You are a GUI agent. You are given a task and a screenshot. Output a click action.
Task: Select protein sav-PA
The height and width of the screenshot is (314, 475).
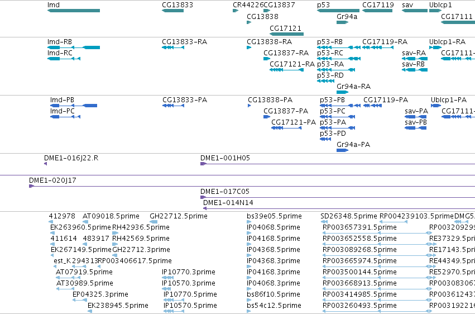click(x=415, y=117)
